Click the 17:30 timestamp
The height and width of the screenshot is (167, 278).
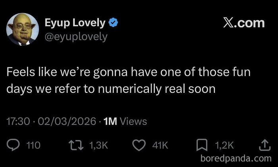(18, 121)
